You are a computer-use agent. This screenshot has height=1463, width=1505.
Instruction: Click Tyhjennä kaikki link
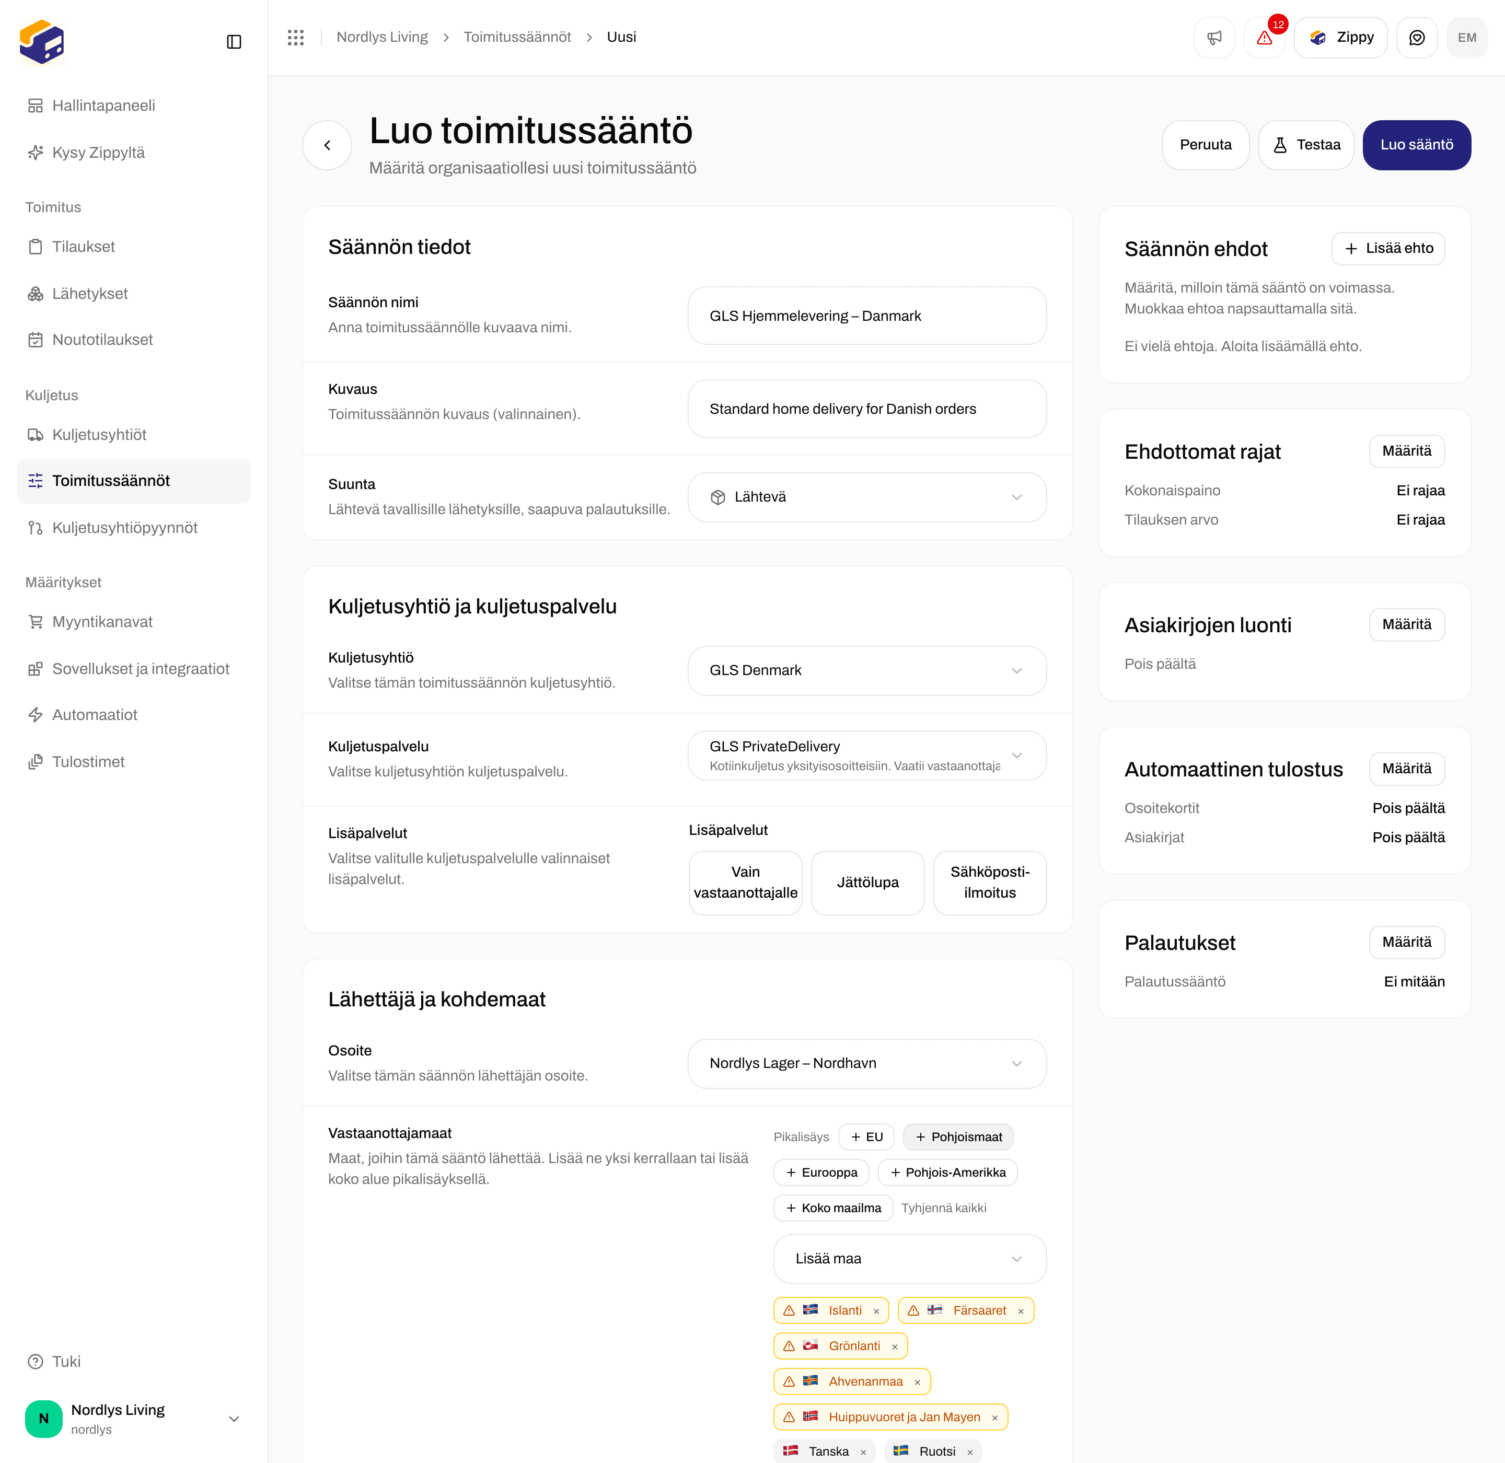[x=944, y=1208]
